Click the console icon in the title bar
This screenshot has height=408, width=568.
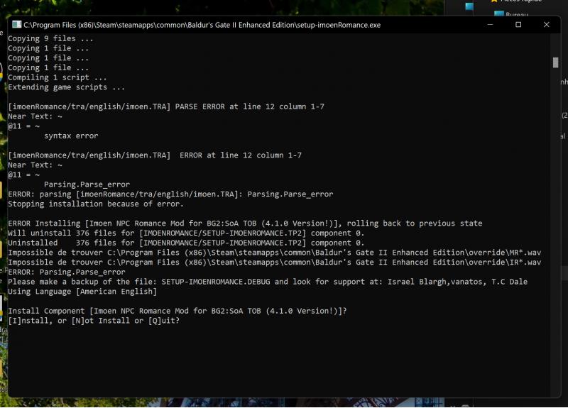tap(16, 25)
